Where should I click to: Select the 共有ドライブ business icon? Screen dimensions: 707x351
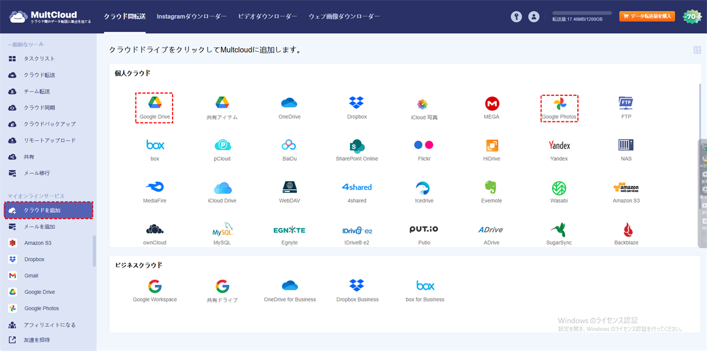[222, 291]
